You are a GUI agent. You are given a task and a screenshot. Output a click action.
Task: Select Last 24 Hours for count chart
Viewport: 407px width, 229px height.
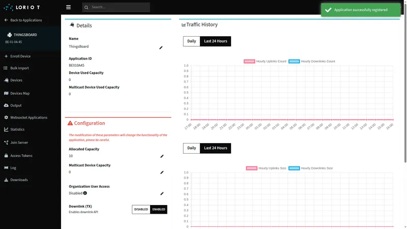215,41
